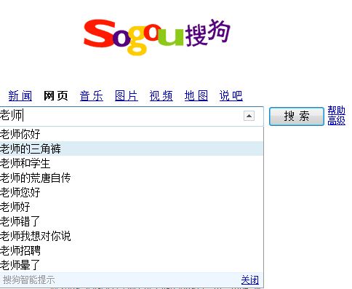Select suggestion 老师错了

[132, 221]
